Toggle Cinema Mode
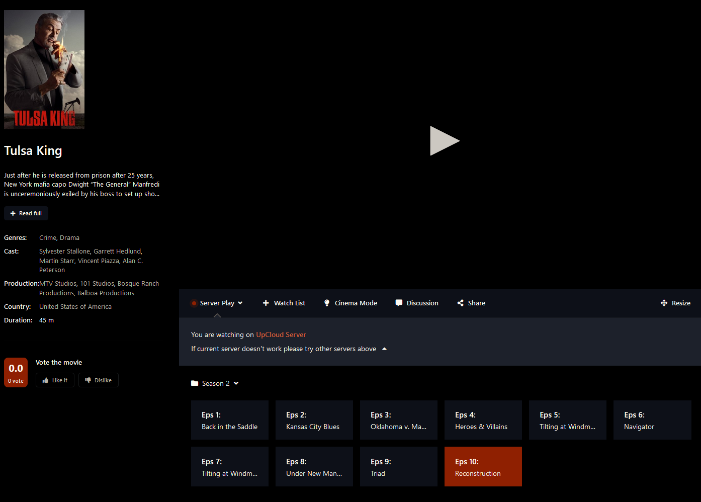The image size is (701, 502). point(351,303)
